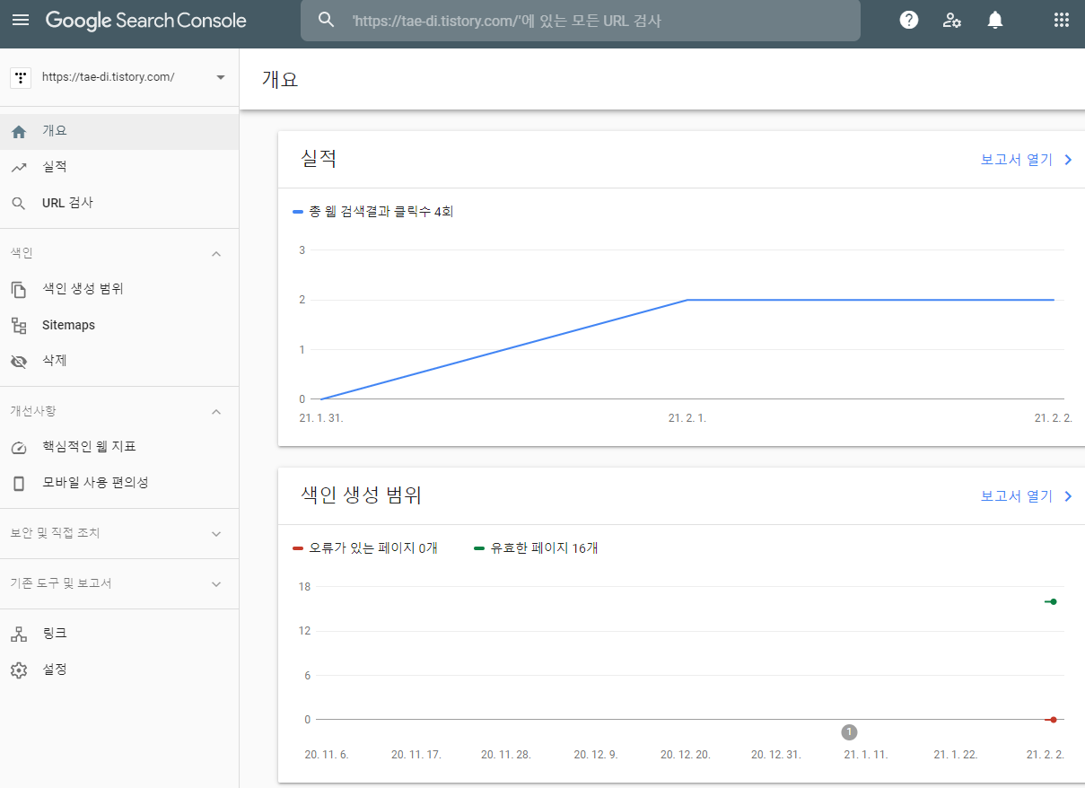Open the notifications bell
The width and height of the screenshot is (1085, 788).
[994, 20]
